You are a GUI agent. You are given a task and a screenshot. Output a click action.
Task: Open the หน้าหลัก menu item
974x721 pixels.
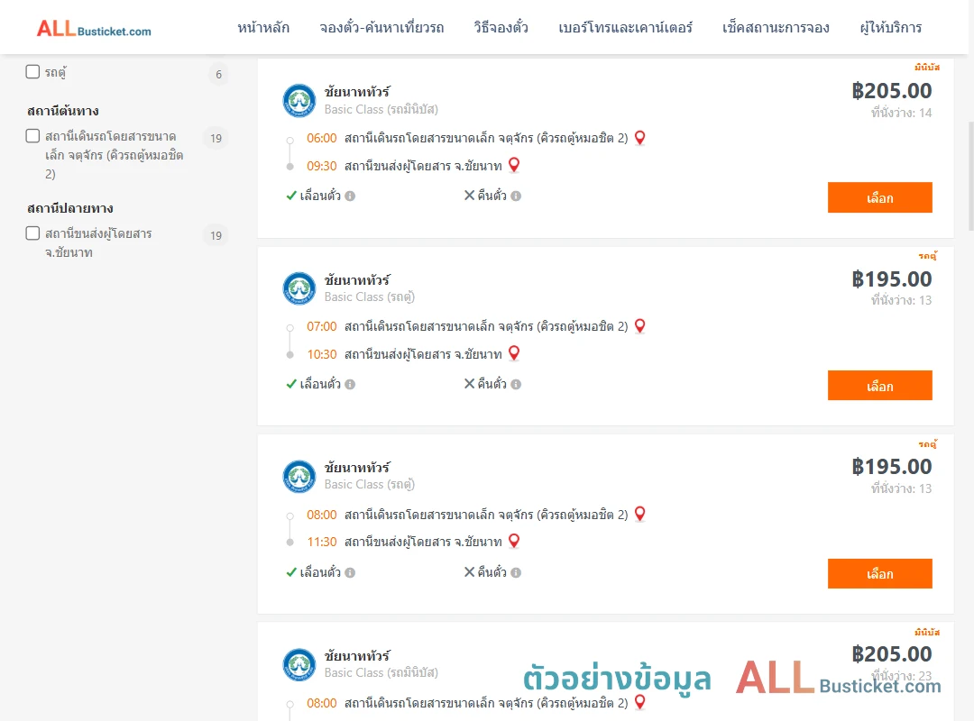click(263, 28)
